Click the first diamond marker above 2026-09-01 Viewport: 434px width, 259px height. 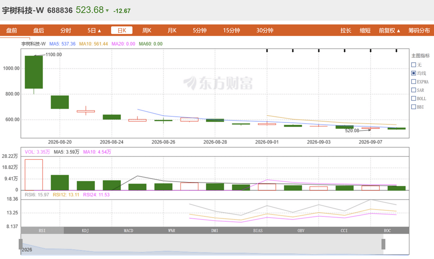[267, 51]
